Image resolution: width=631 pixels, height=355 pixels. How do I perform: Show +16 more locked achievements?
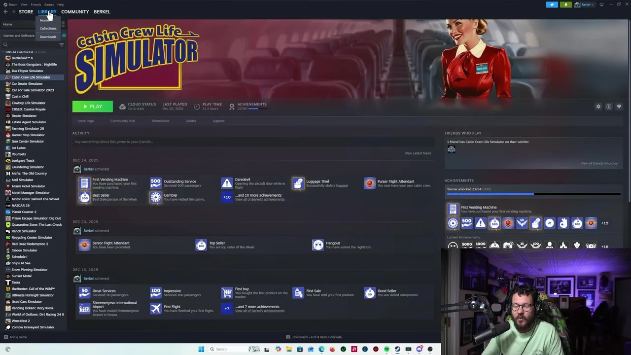(604, 246)
